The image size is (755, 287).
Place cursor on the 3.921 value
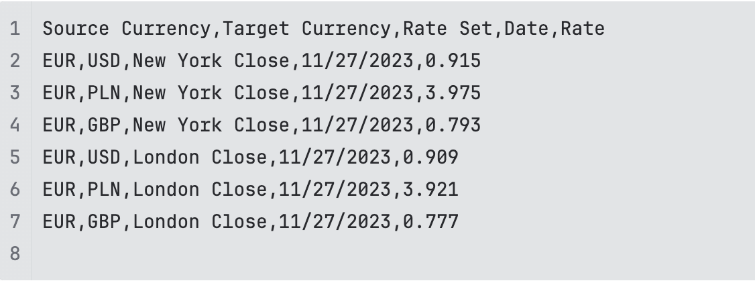click(430, 190)
